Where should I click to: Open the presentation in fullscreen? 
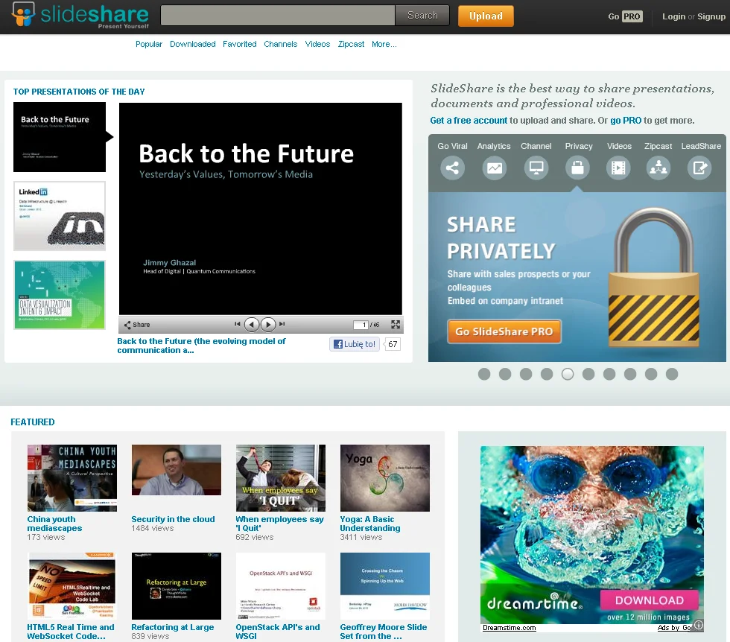[x=396, y=324]
